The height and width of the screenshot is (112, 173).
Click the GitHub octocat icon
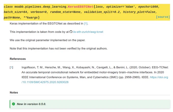(71, 32)
